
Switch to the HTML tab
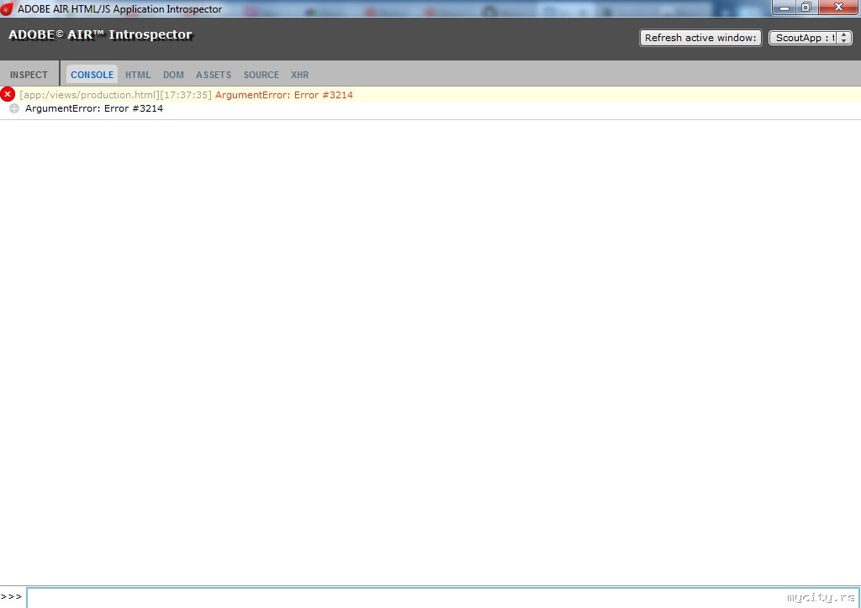click(138, 75)
